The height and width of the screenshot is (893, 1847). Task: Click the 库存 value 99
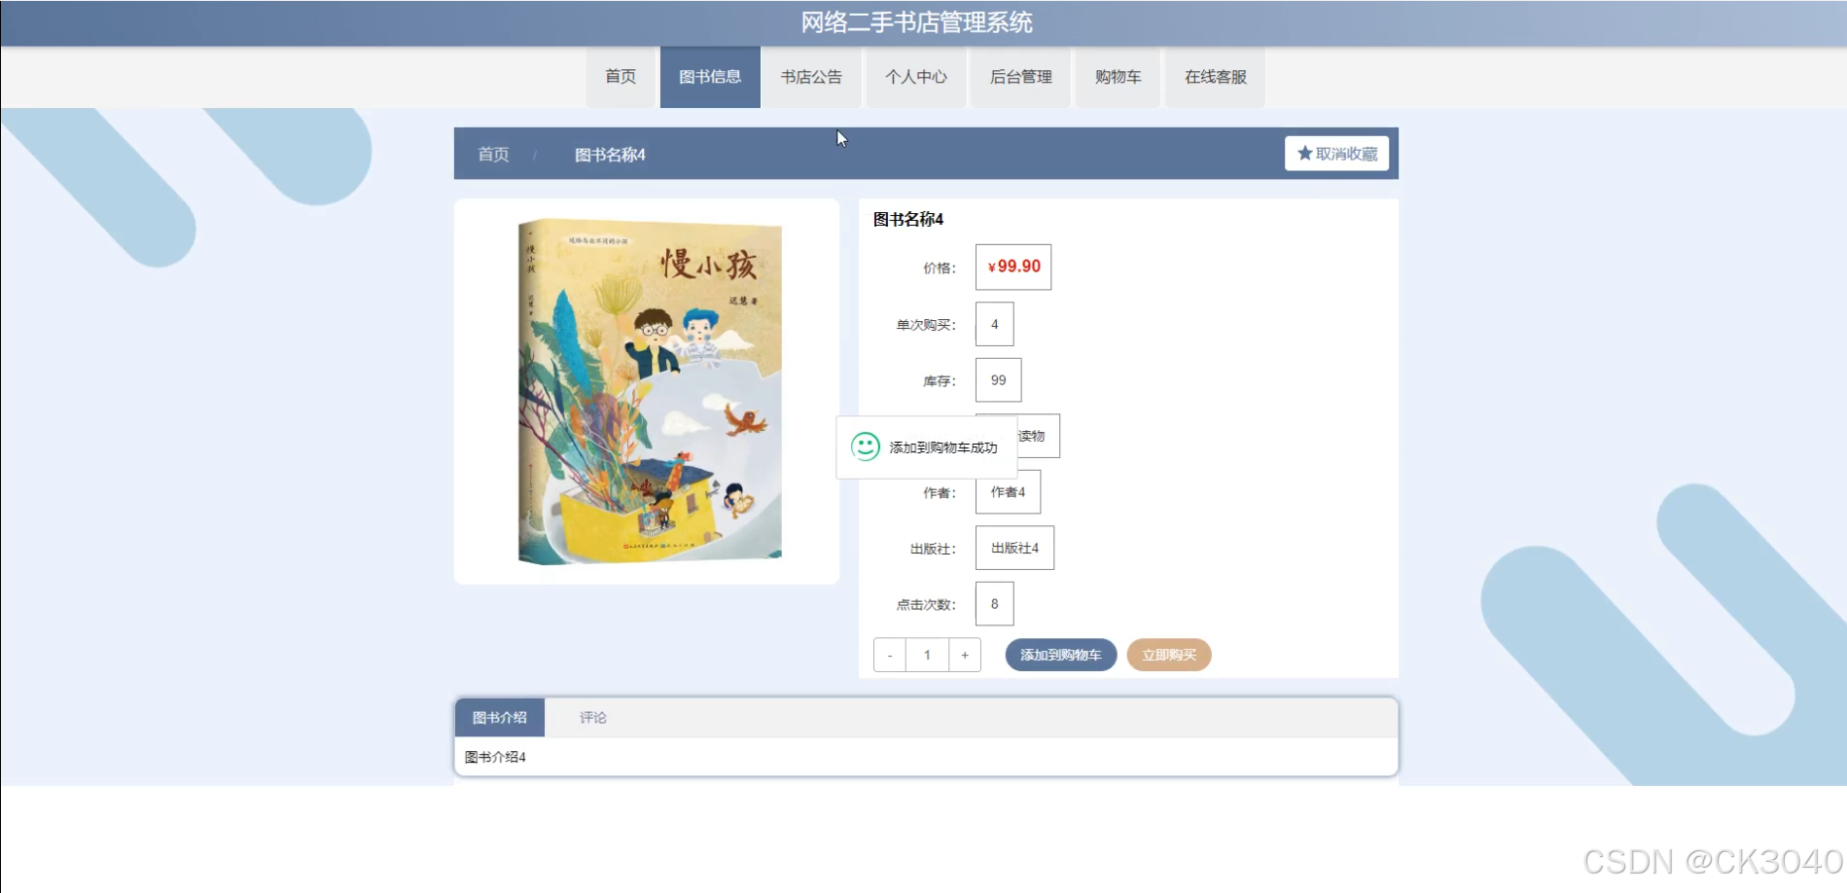pyautogui.click(x=998, y=379)
